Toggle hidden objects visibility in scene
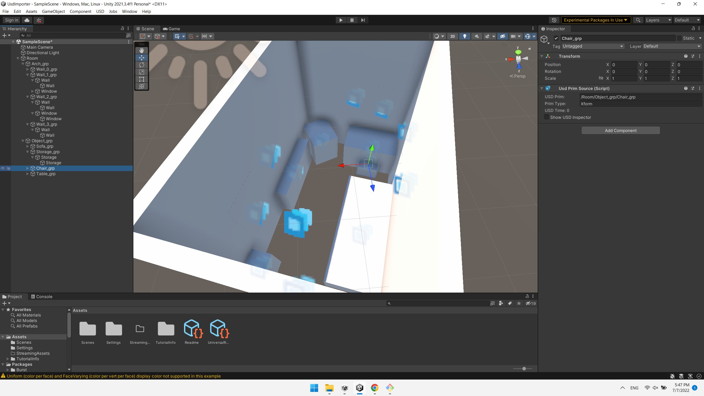This screenshot has height=396, width=704. point(502,36)
